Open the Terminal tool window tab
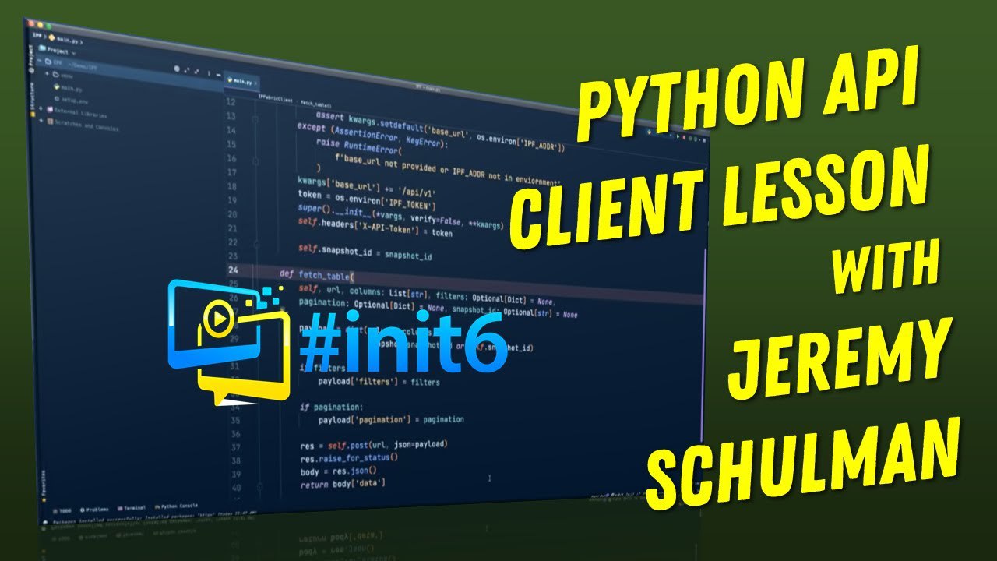The height and width of the screenshot is (561, 997). 132,508
